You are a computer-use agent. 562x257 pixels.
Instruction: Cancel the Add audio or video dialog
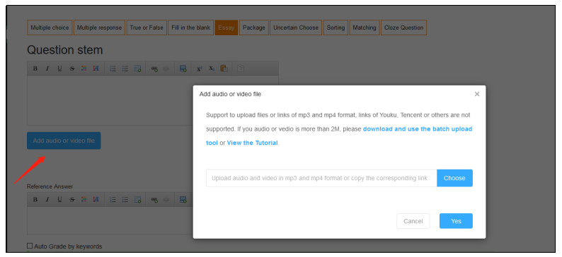413,221
